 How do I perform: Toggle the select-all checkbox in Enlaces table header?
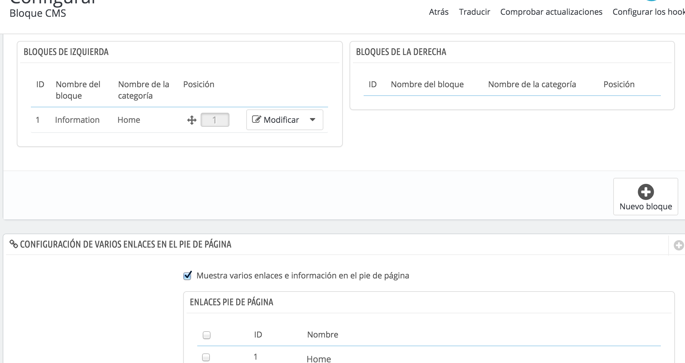pyautogui.click(x=207, y=335)
